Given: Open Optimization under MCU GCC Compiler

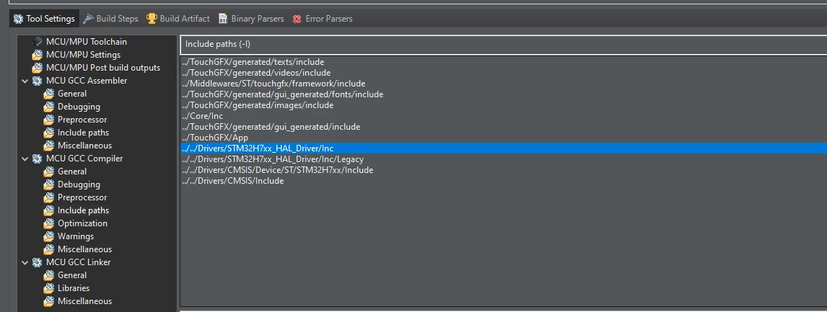Looking at the screenshot, I should tap(82, 223).
